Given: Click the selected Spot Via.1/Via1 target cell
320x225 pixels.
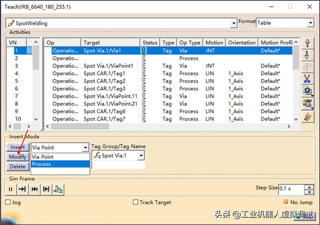Looking at the screenshot, I should pyautogui.click(x=102, y=50).
